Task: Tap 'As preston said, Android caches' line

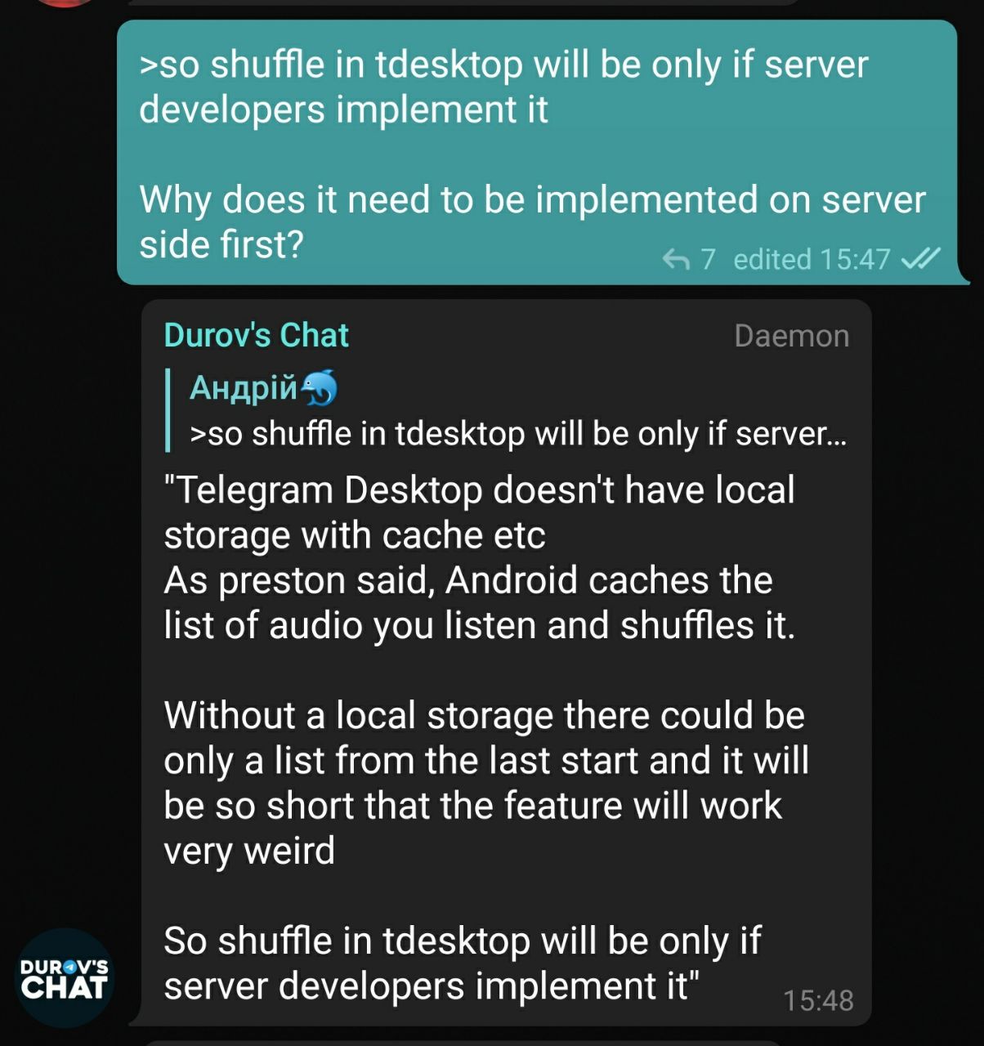Action: pos(467,580)
